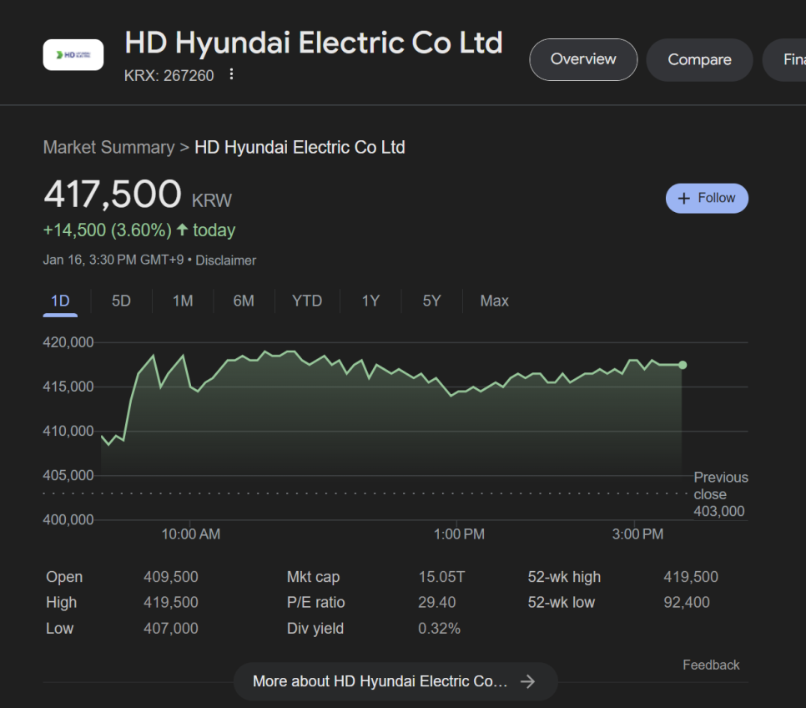
Task: Click the green current-price dot on chart
Action: (x=683, y=365)
